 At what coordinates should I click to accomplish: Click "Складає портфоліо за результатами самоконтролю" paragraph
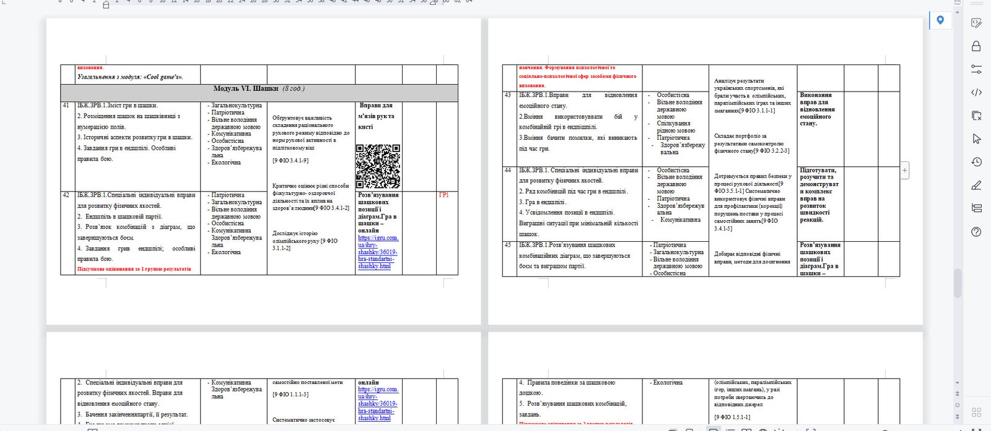point(752,143)
